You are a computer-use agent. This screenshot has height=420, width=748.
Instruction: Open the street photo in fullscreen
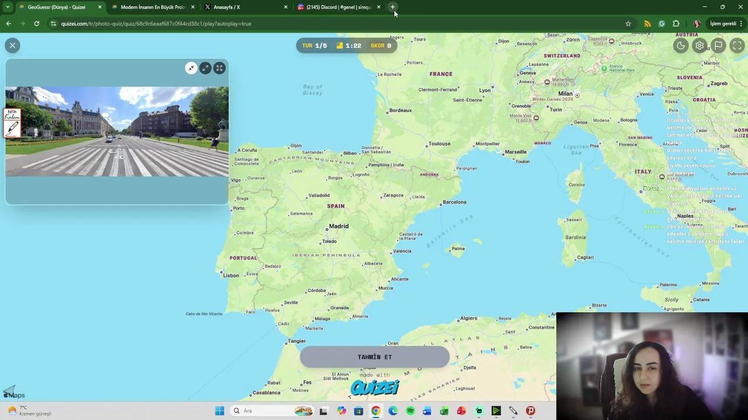[x=219, y=68]
